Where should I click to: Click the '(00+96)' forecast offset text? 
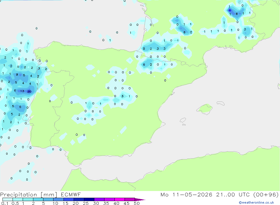point(266,195)
